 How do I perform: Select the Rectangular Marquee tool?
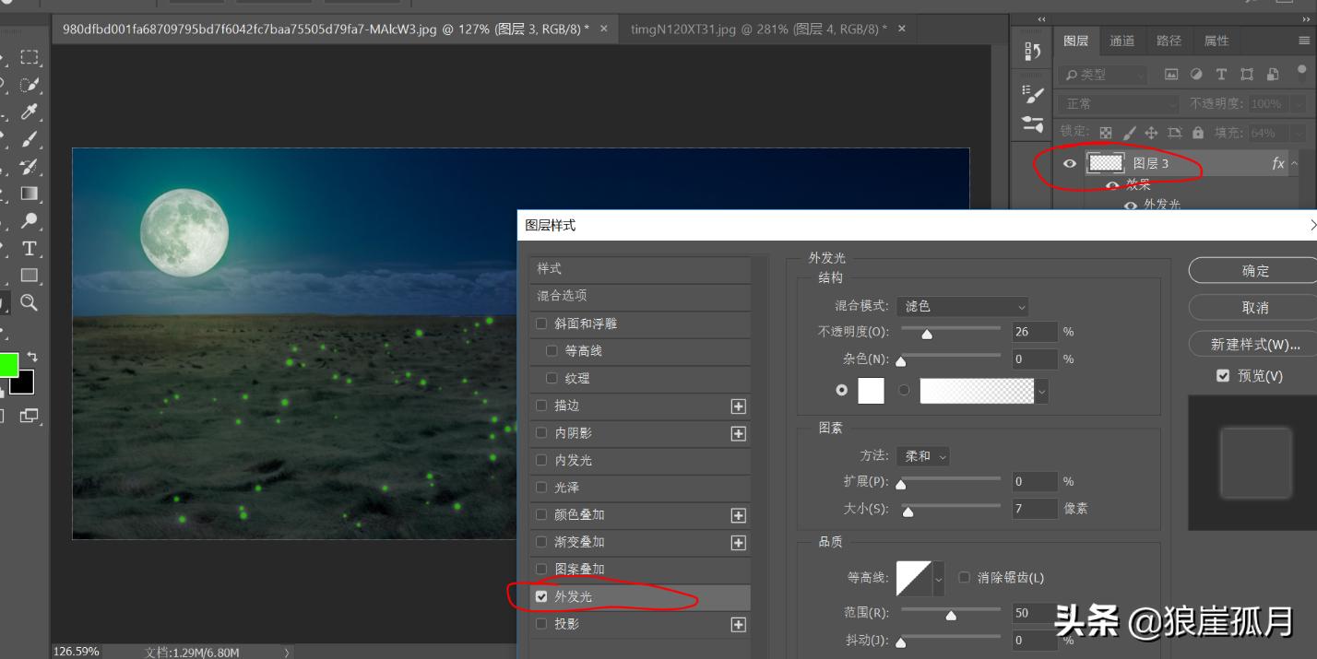(x=30, y=55)
